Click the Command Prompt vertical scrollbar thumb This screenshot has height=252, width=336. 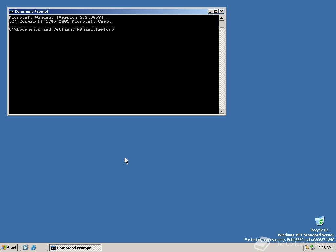coord(221,24)
